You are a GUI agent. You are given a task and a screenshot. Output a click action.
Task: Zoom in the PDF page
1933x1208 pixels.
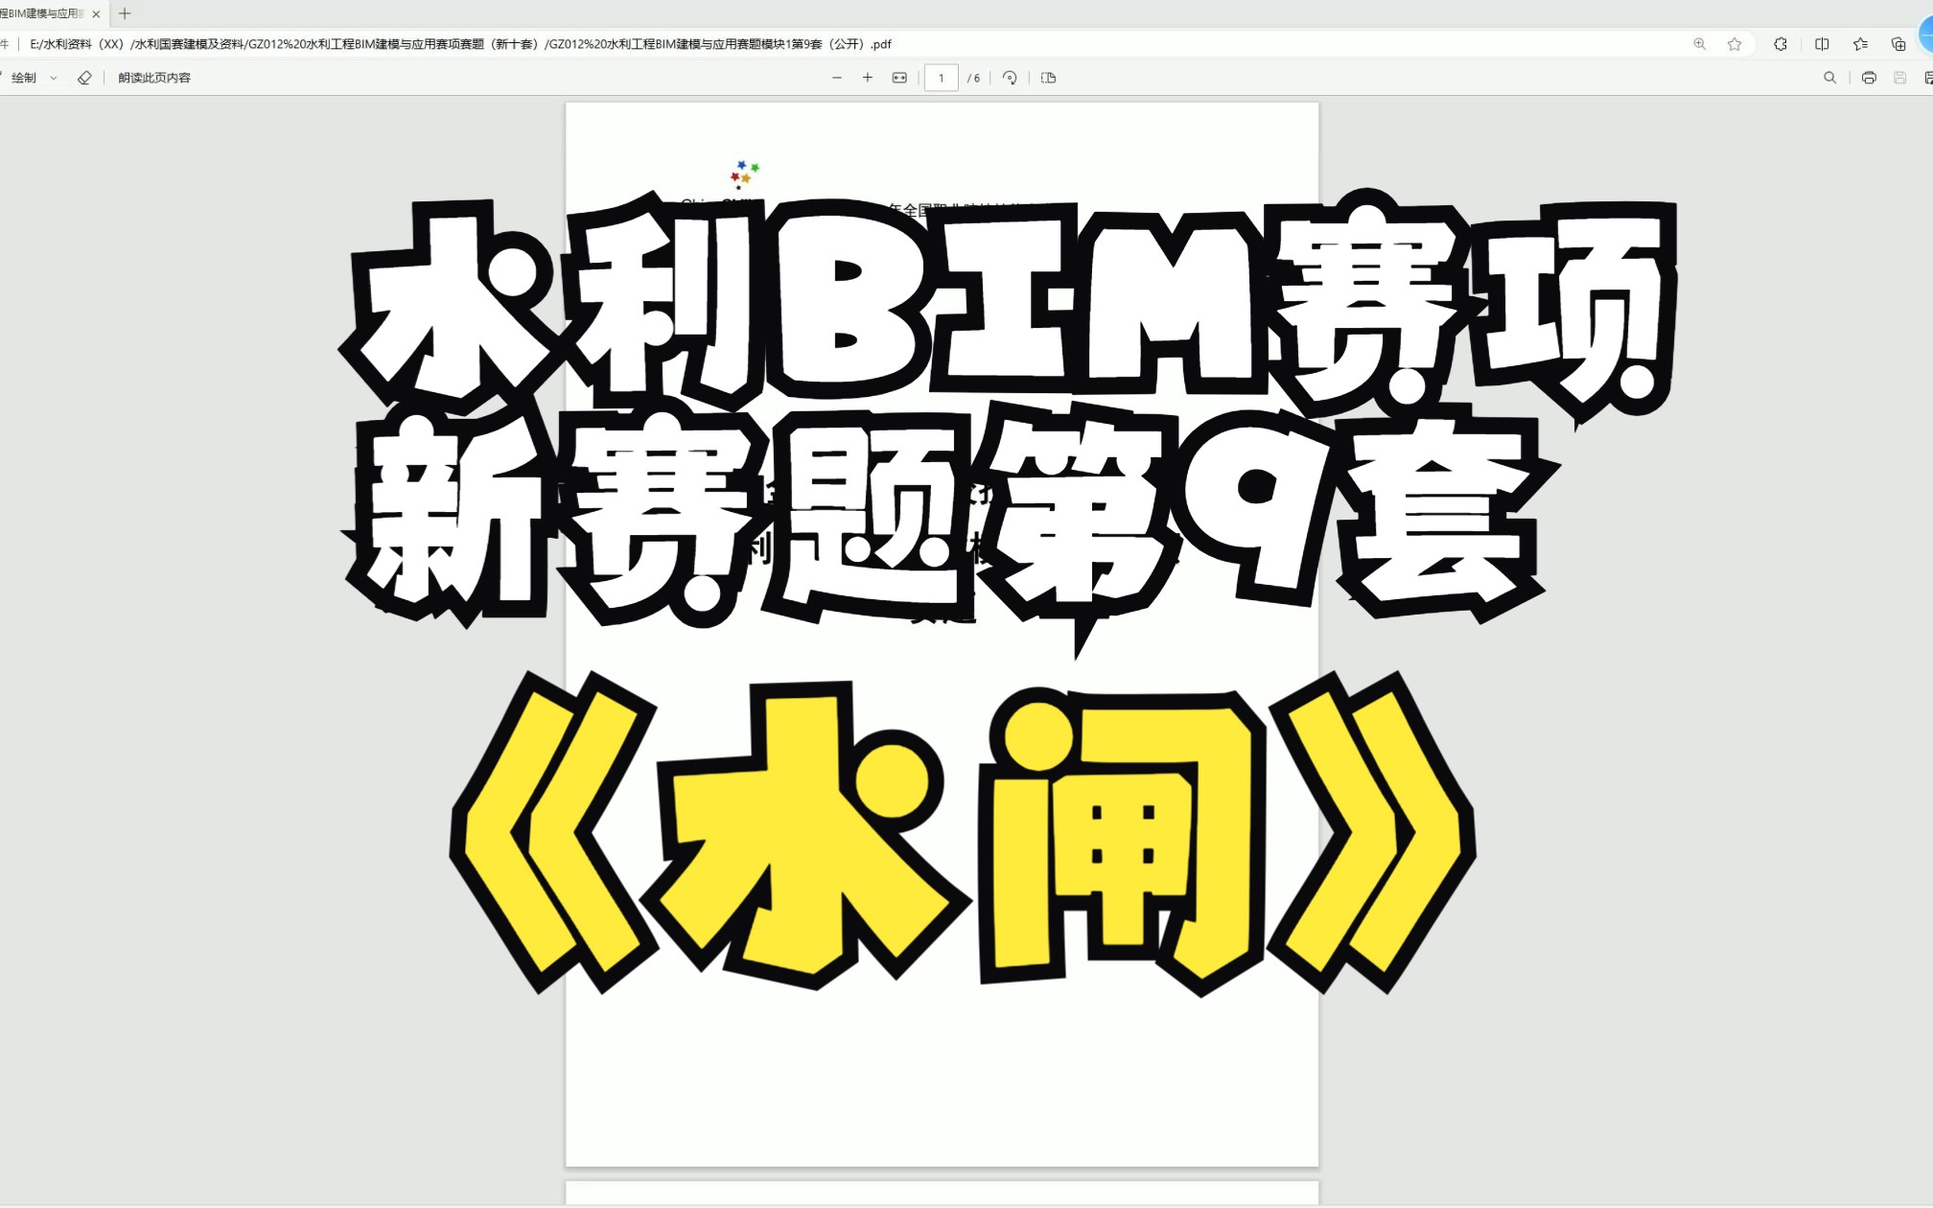click(868, 78)
